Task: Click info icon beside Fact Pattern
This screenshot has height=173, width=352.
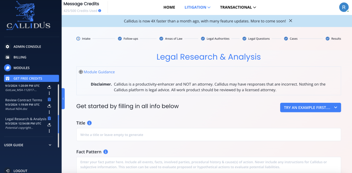Action: (x=106, y=152)
